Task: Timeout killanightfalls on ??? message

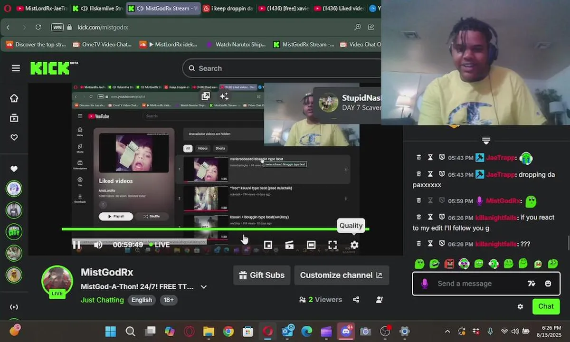Action: [430, 244]
